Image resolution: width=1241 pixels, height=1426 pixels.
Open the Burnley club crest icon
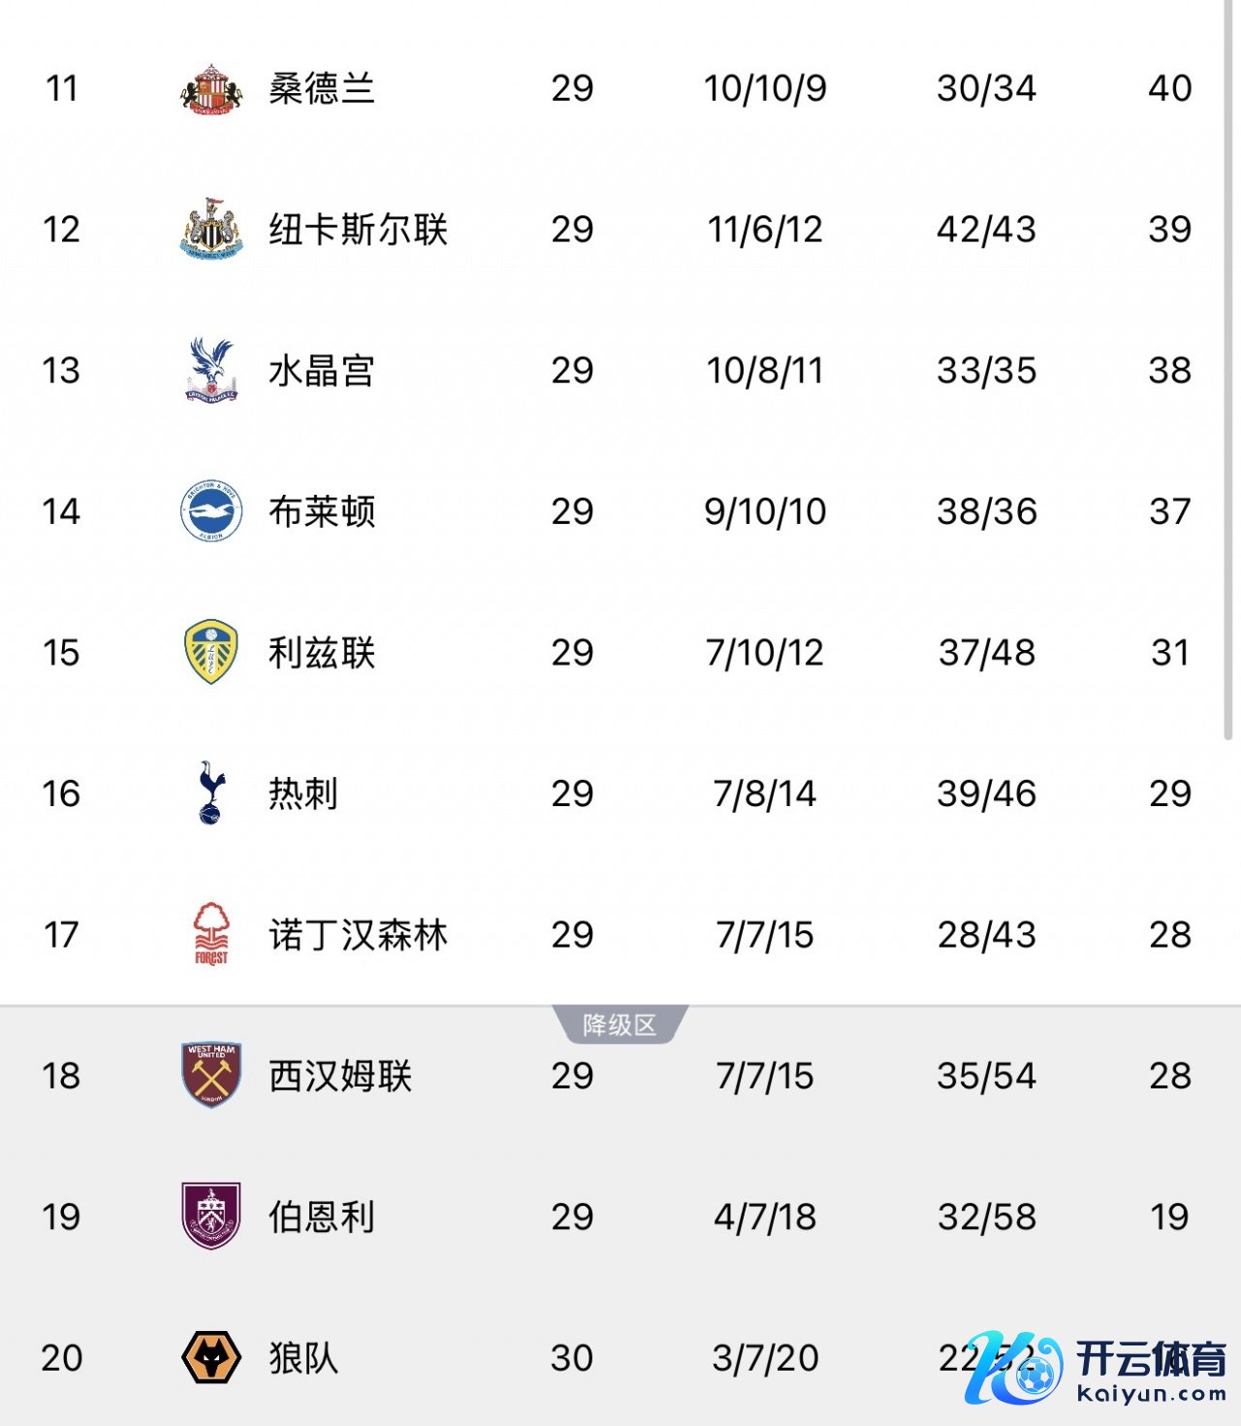point(210,1216)
